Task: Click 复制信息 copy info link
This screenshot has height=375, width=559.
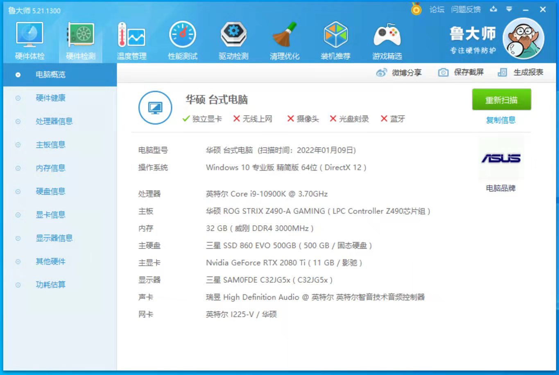Action: [x=500, y=120]
